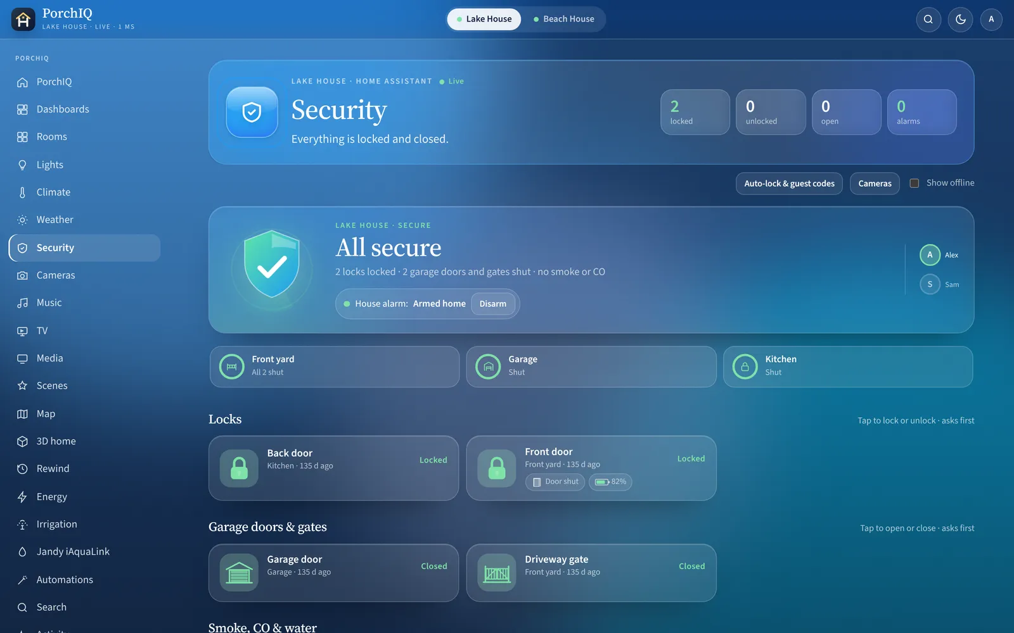Switch to the Lake House tab
Image resolution: width=1014 pixels, height=633 pixels.
coord(484,19)
